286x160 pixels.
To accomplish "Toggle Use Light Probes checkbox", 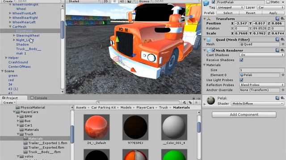I will (241, 80).
